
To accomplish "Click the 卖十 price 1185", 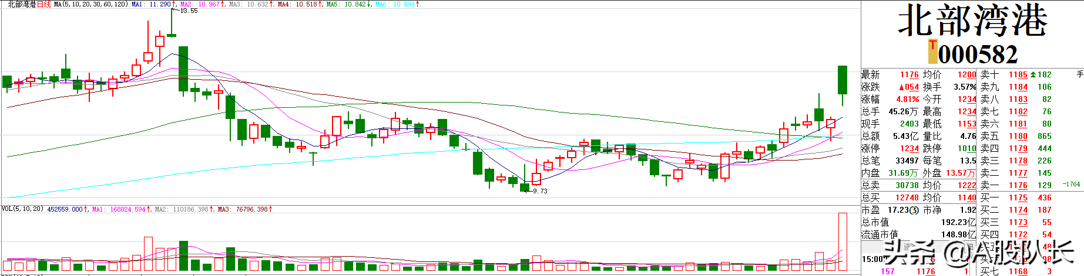I will point(1018,74).
